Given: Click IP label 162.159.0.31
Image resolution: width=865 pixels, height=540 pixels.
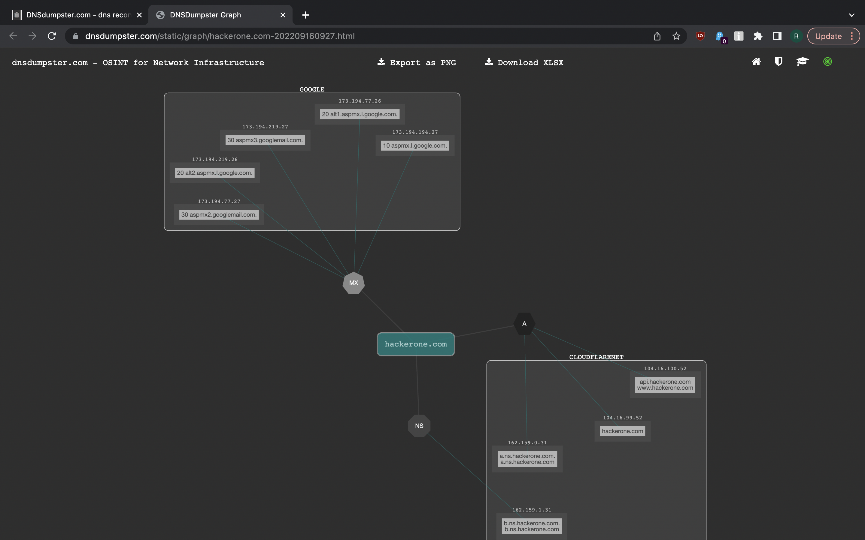Looking at the screenshot, I should [x=528, y=443].
